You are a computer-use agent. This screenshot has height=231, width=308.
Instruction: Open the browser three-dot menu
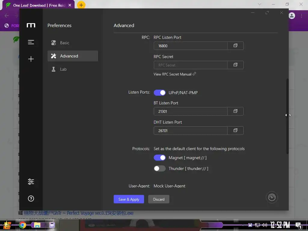pos(301,16)
